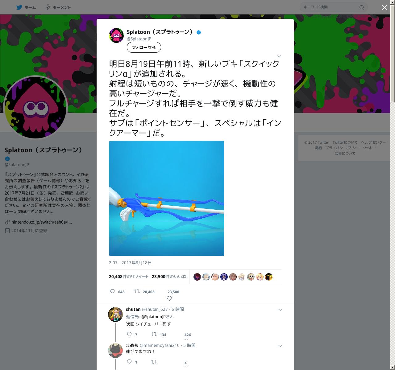The height and width of the screenshot is (370, 395).
Task: Like the main tweet heart icon
Action: 169,298
